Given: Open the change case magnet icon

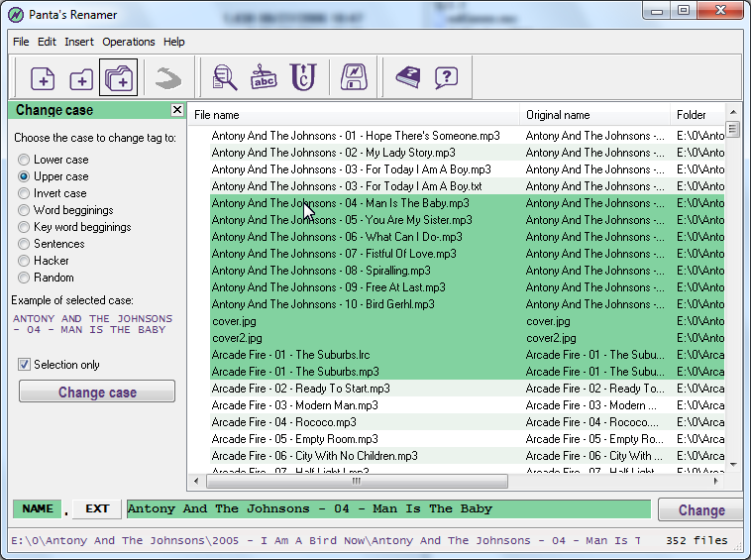Looking at the screenshot, I should click(x=302, y=77).
